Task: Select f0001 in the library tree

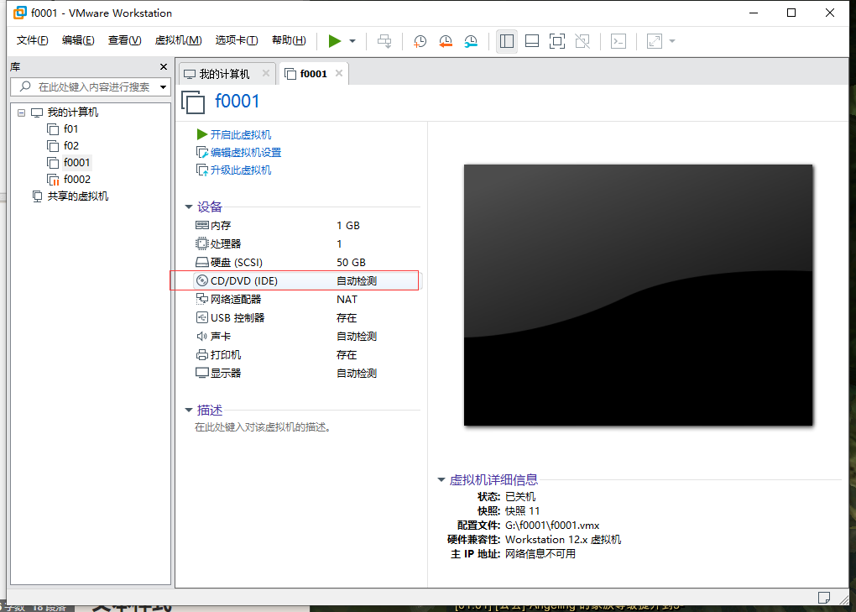Action: point(76,163)
